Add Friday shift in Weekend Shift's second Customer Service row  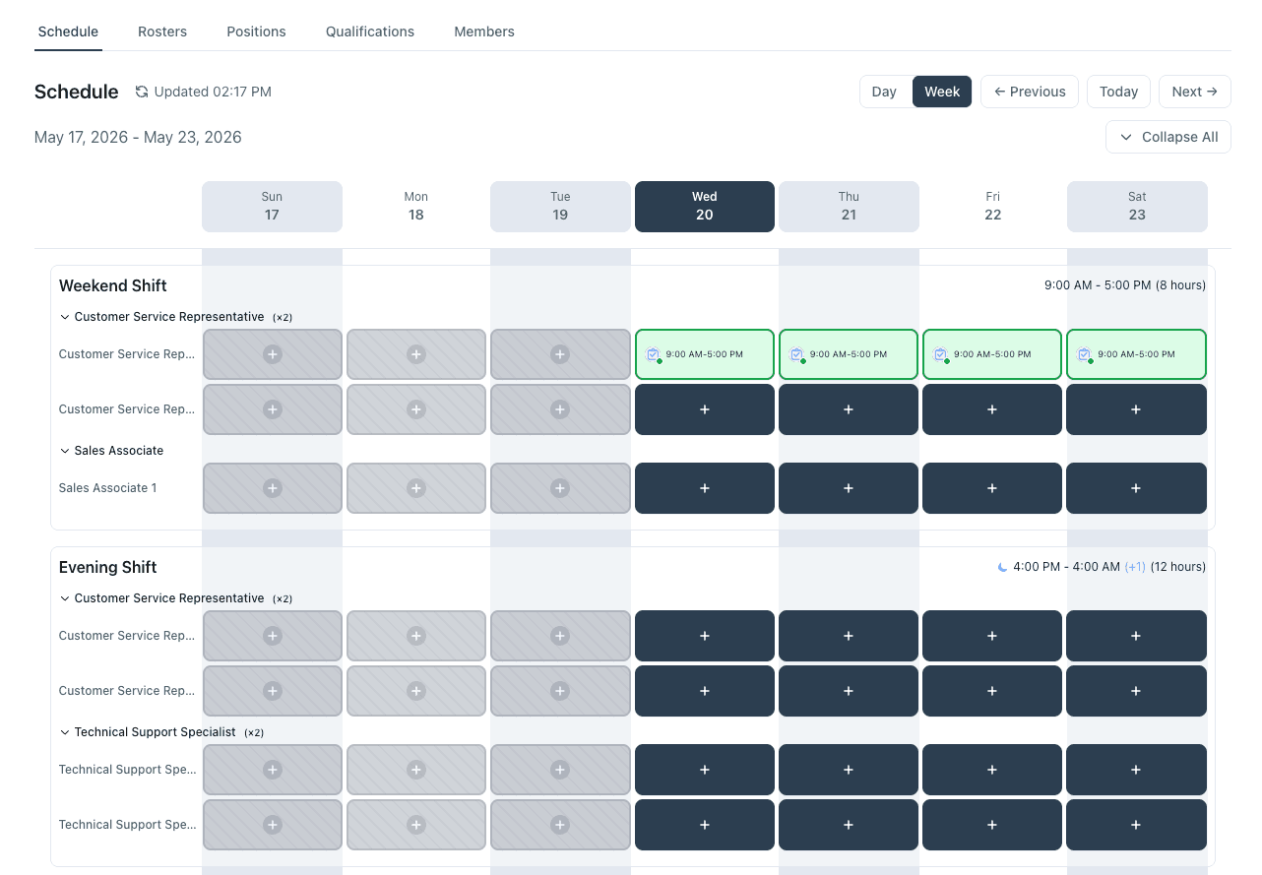[x=992, y=409]
